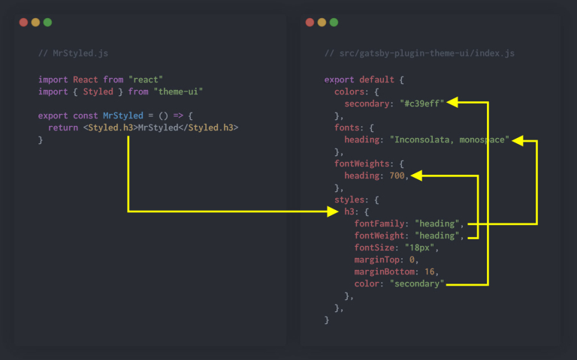The height and width of the screenshot is (360, 577).
Task: Click the "colors: {" key line
Action: click(357, 91)
